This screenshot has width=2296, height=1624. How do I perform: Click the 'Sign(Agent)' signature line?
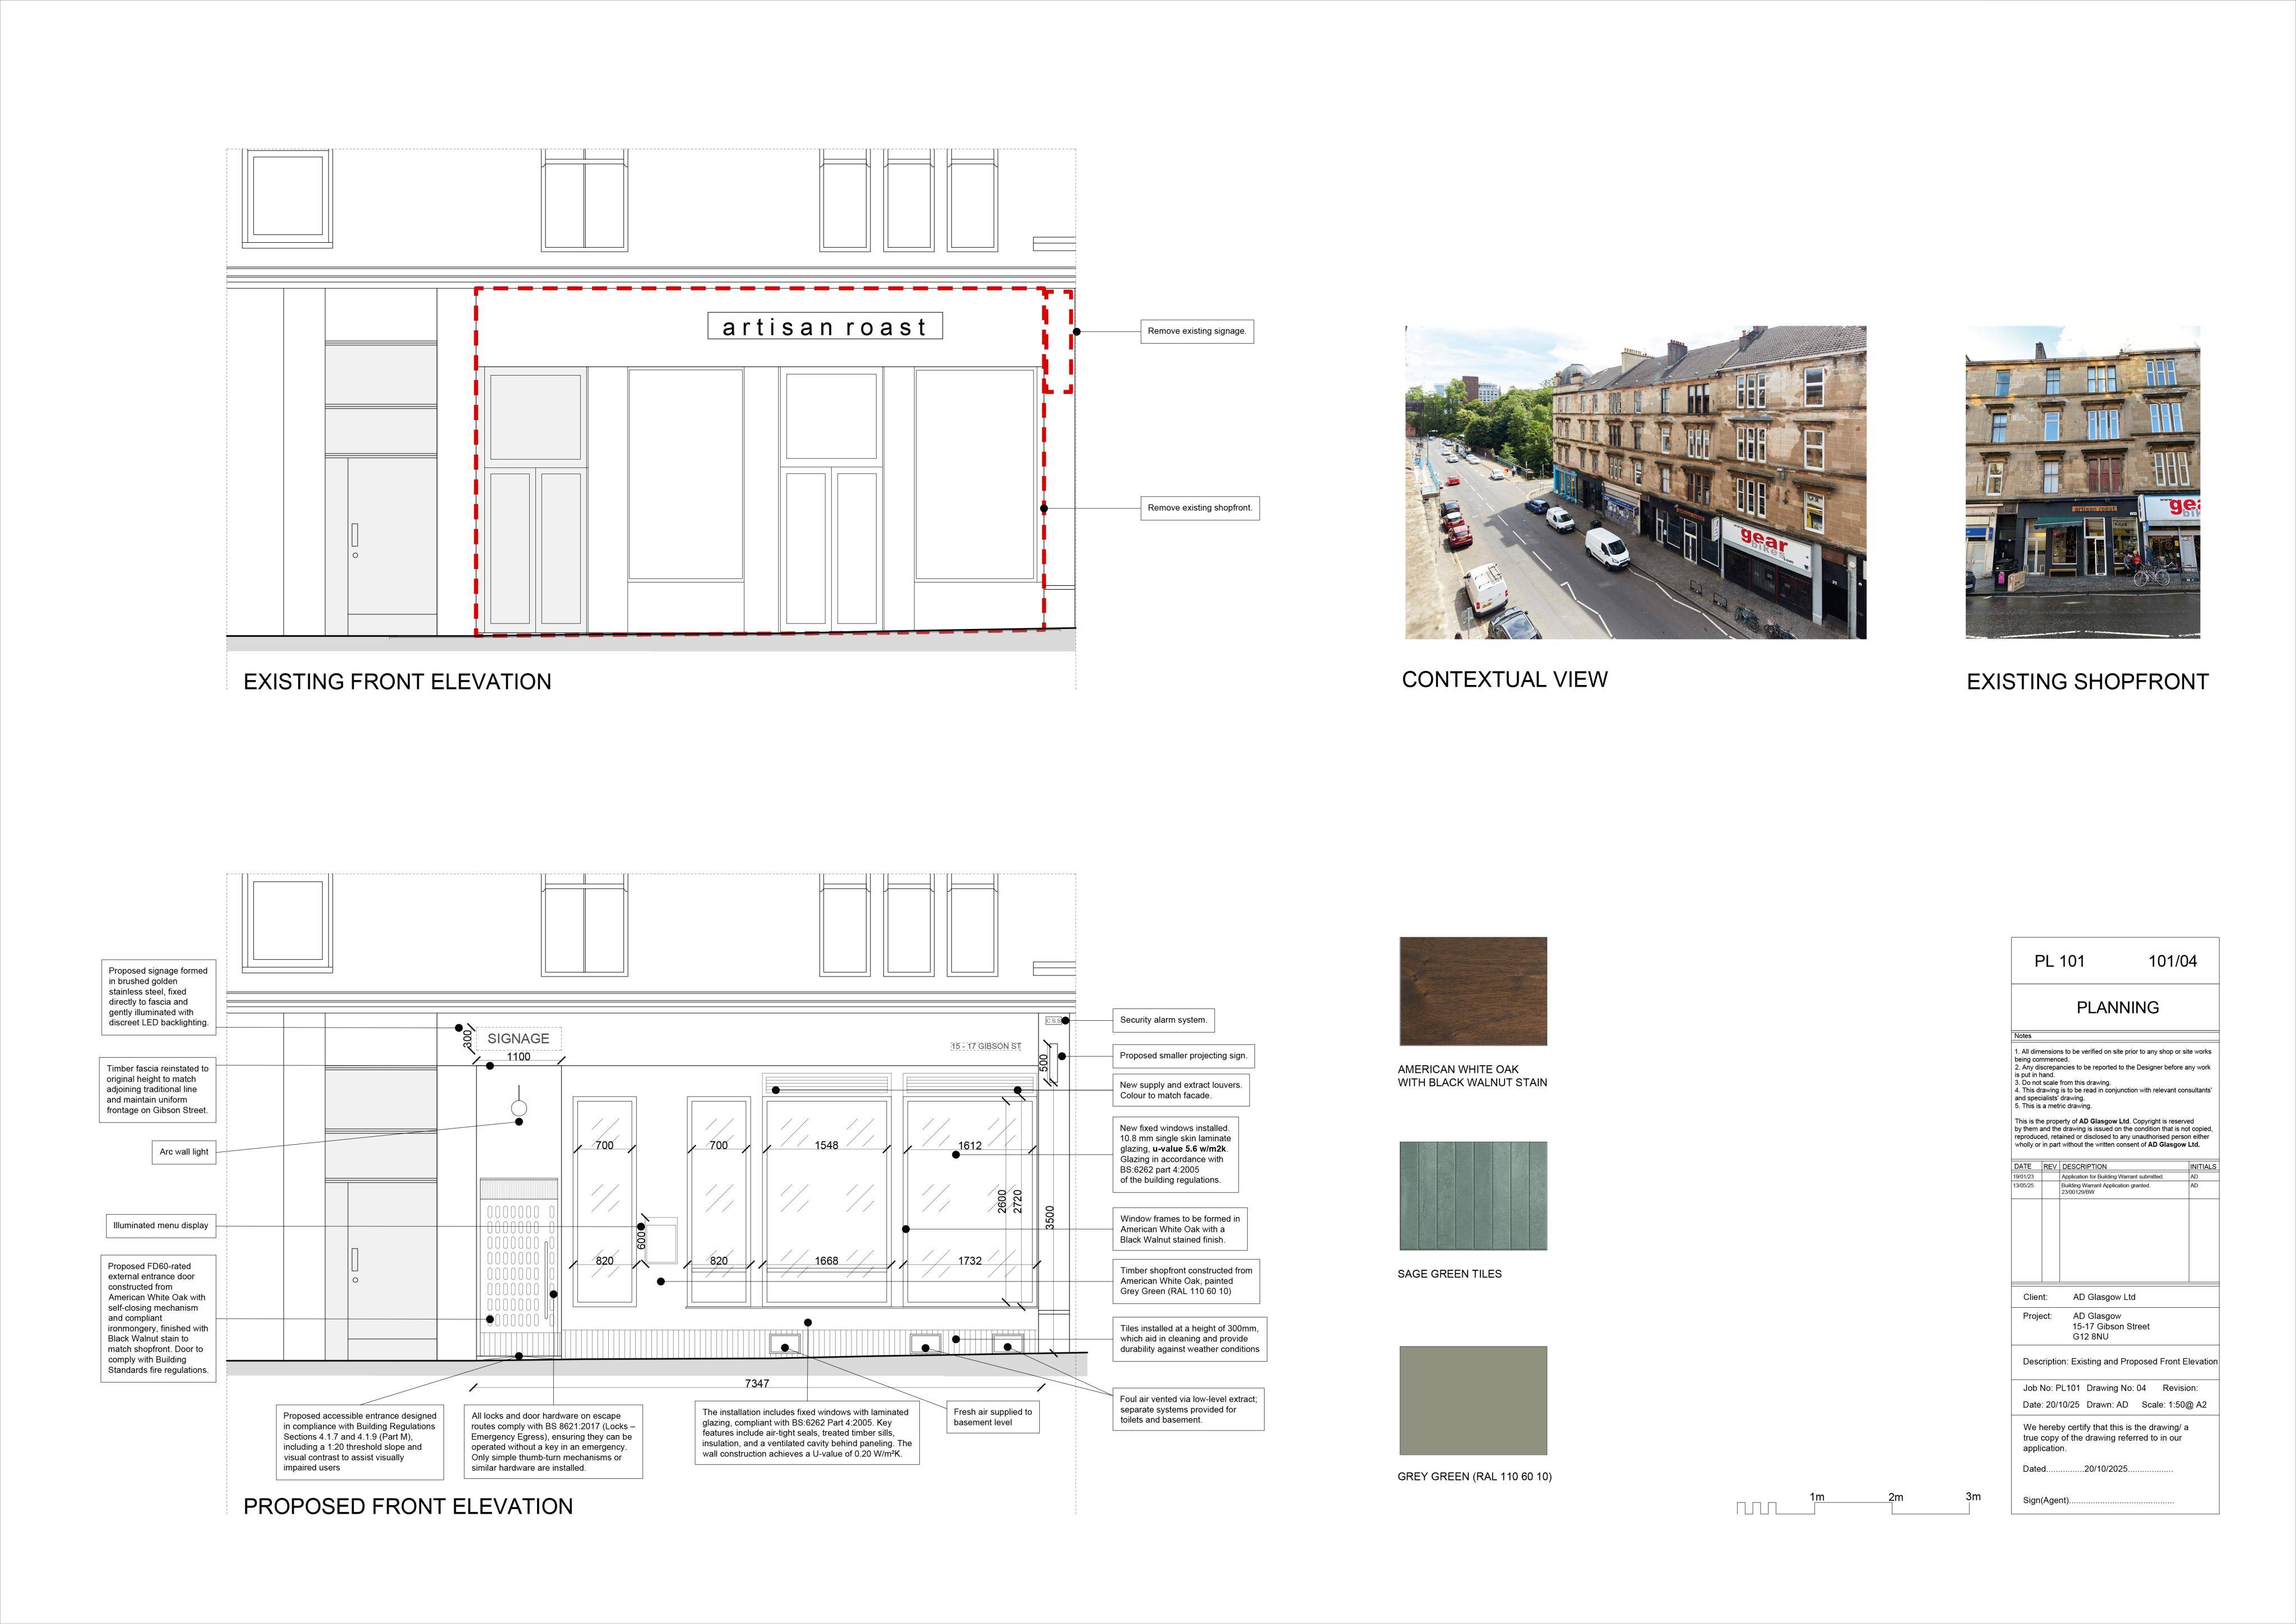(x=2098, y=1500)
